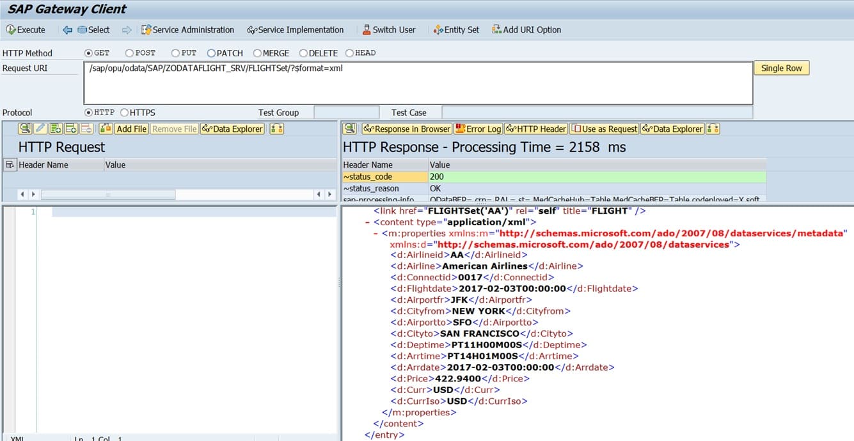The image size is (854, 441).
Task: Click the back arrow next to Select
Action: coord(68,29)
